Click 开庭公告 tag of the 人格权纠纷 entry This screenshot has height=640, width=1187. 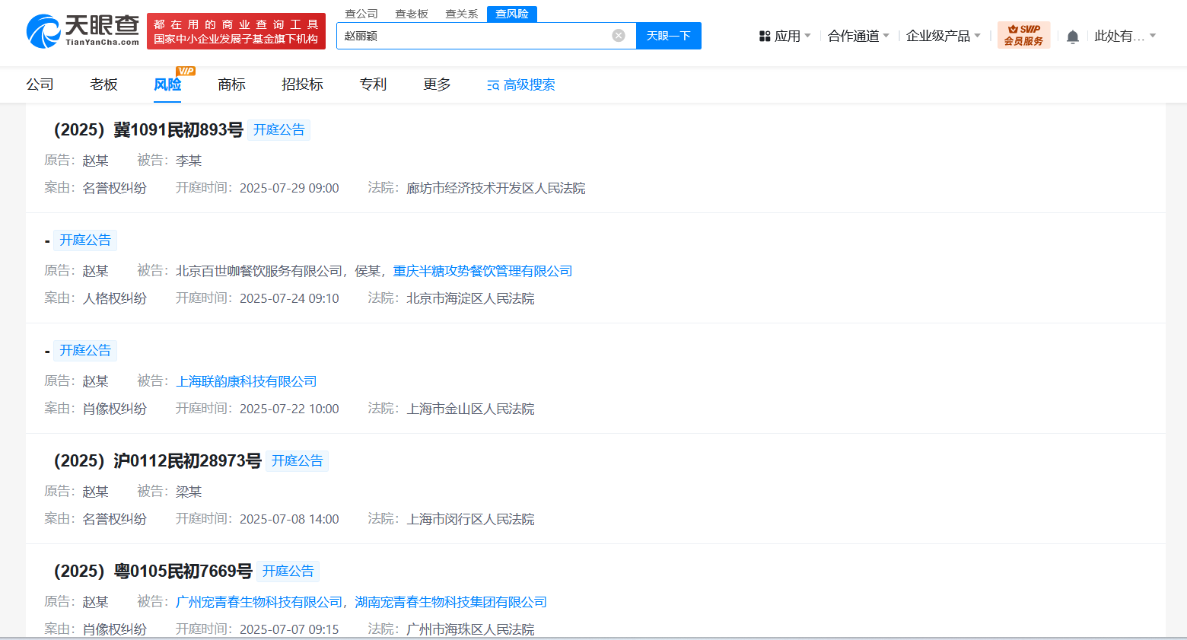tap(85, 240)
